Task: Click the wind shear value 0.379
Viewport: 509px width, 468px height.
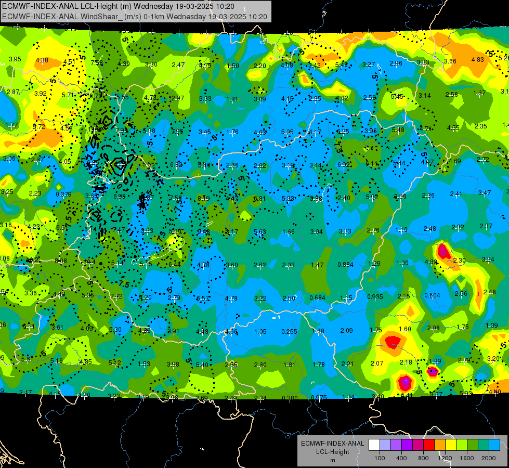Action: pyautogui.click(x=63, y=194)
